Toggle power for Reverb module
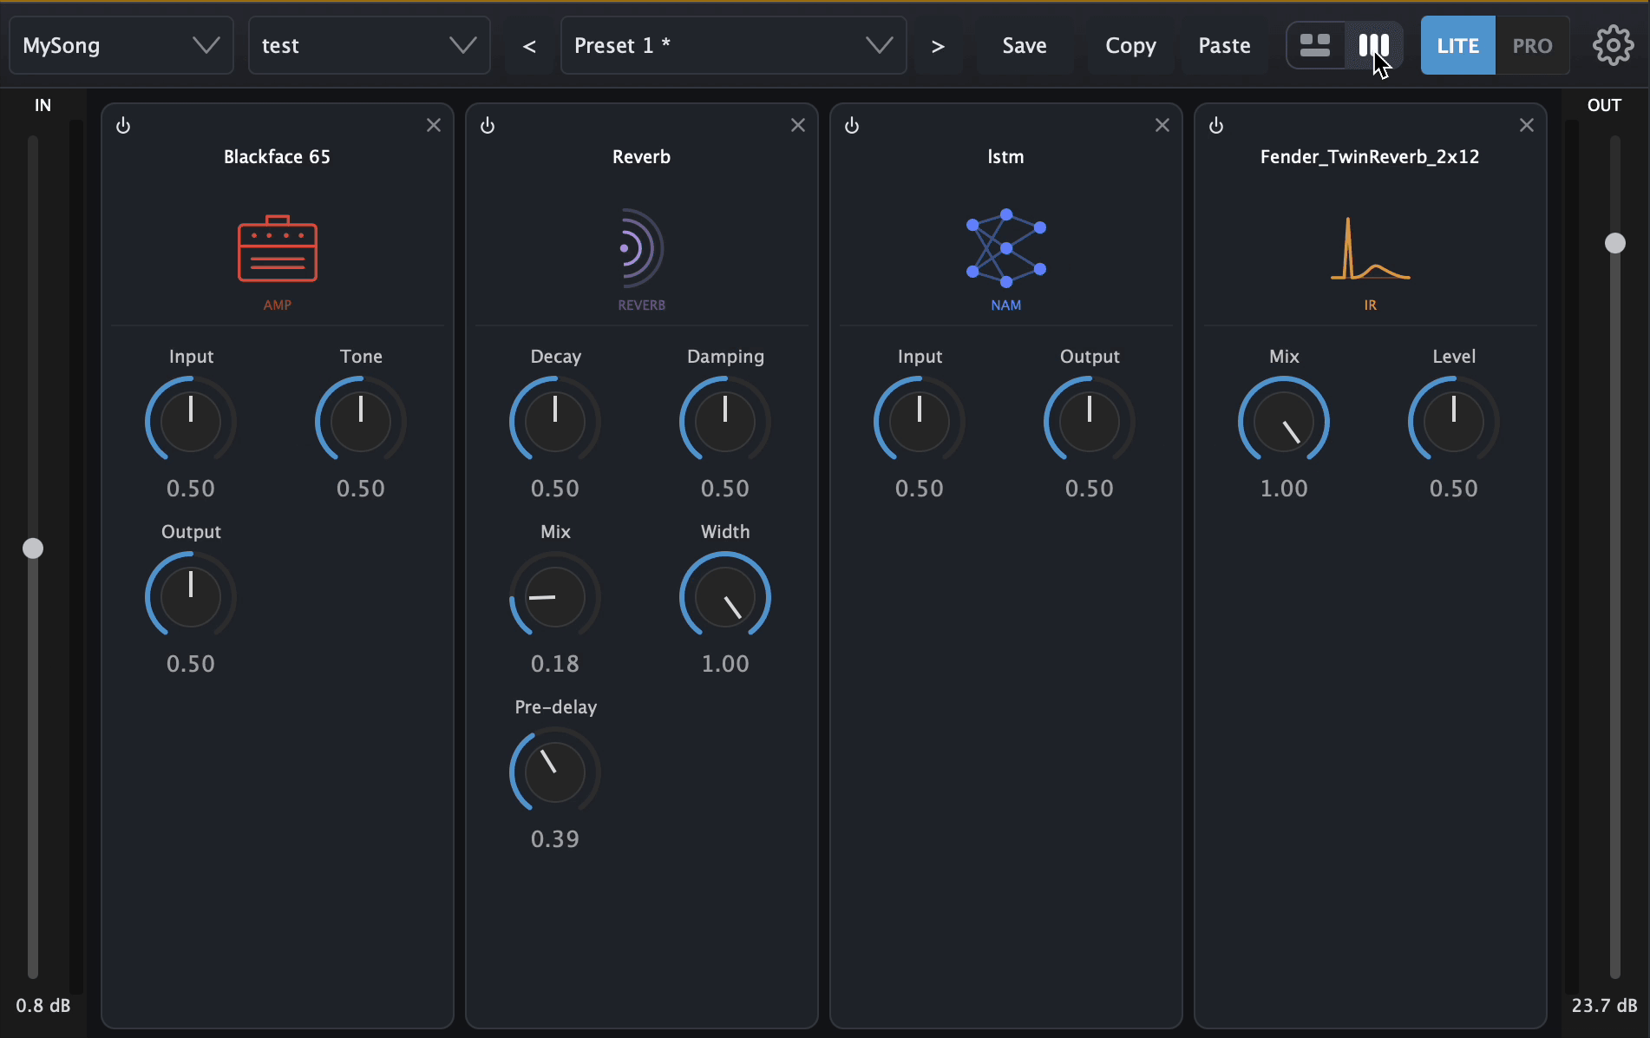The image size is (1650, 1038). point(488,126)
